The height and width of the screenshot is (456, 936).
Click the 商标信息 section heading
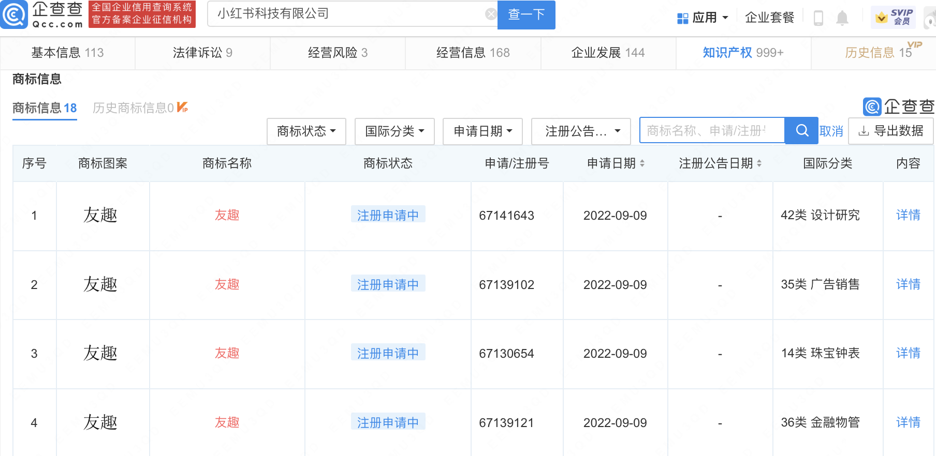(x=37, y=79)
